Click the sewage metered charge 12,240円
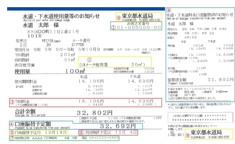 click(143, 90)
